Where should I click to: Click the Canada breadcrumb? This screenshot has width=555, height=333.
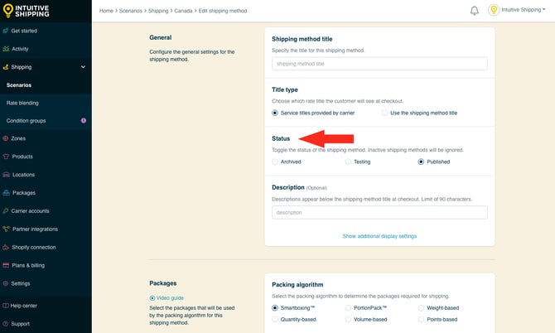pyautogui.click(x=183, y=11)
